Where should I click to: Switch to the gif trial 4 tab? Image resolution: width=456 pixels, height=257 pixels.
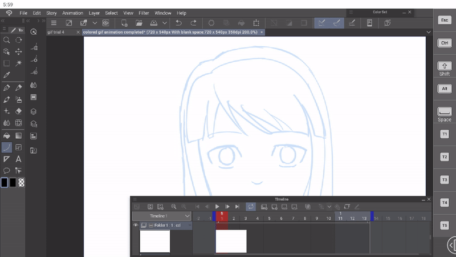(55, 33)
